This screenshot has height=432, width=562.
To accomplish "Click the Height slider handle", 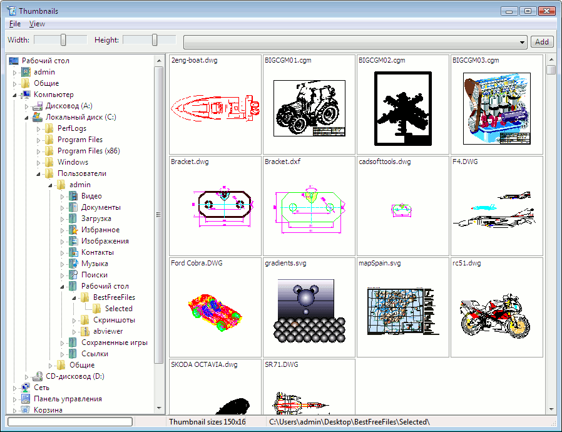I will point(155,40).
